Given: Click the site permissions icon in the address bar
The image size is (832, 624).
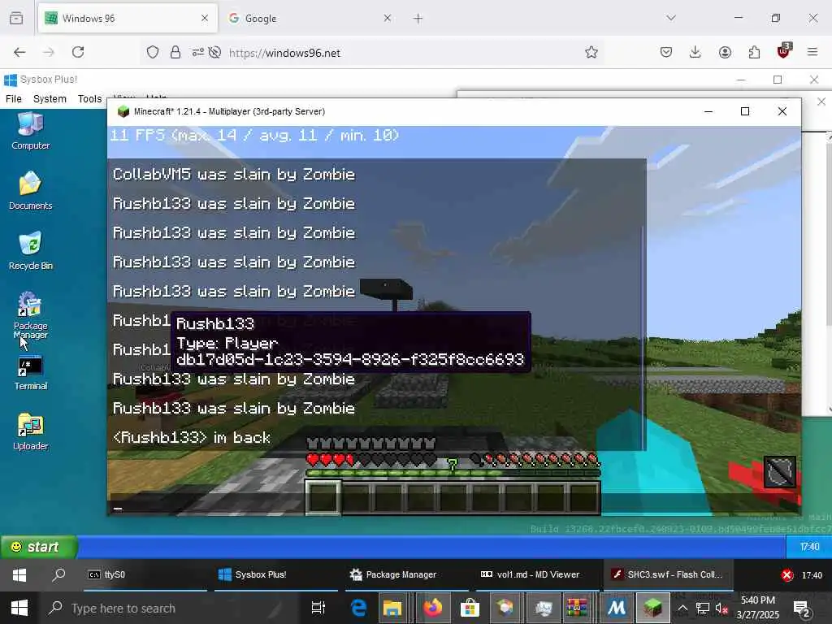Looking at the screenshot, I should tap(197, 52).
